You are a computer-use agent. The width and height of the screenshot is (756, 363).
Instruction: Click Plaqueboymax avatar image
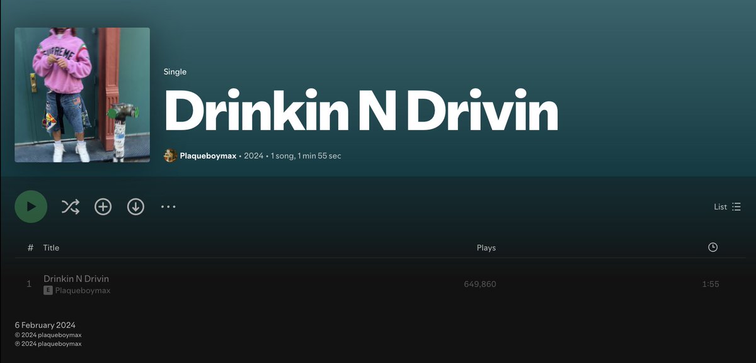pos(170,155)
